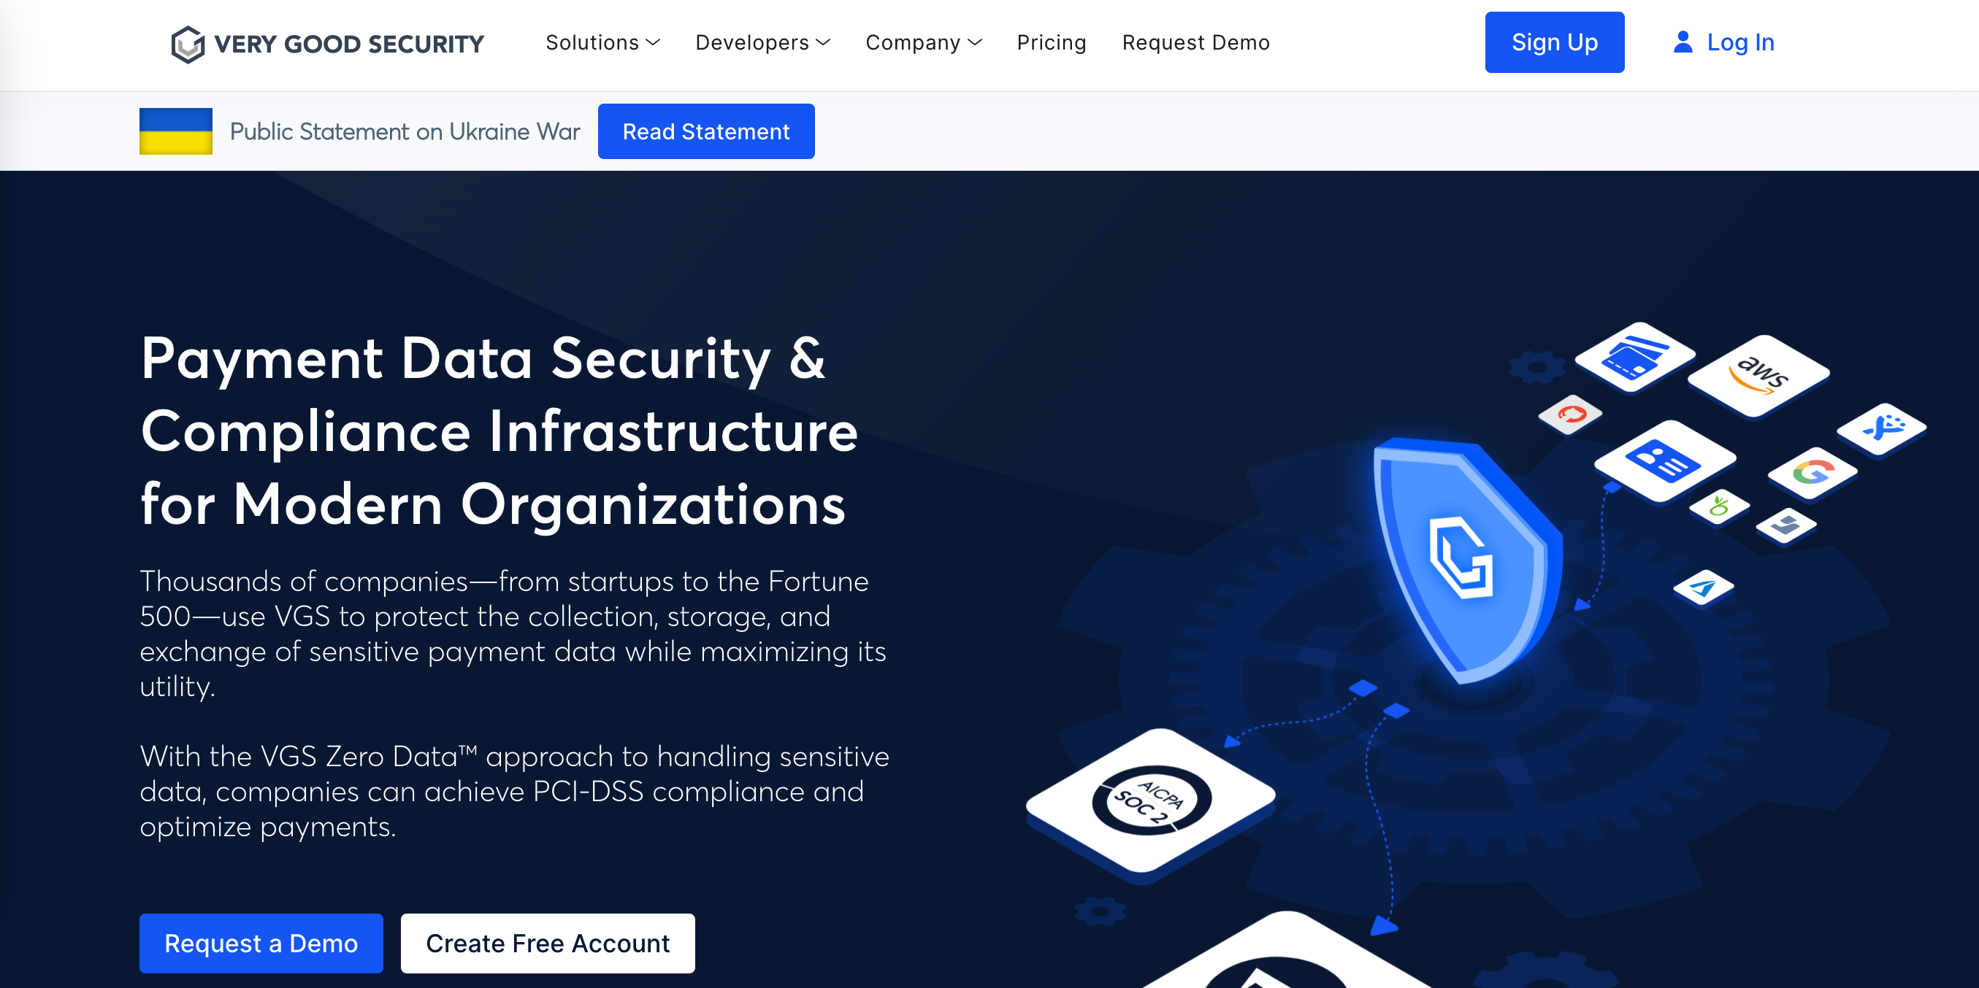Viewport: 1979px width, 988px height.
Task: Click the Sign Up button
Action: point(1555,43)
